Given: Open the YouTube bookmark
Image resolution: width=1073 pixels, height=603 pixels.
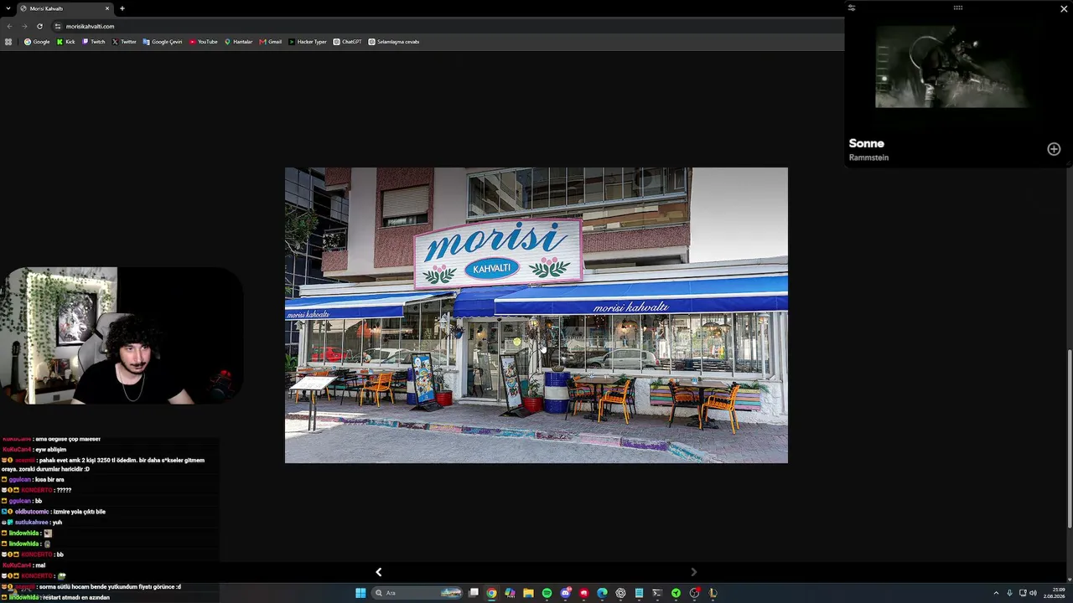Looking at the screenshot, I should click(204, 42).
